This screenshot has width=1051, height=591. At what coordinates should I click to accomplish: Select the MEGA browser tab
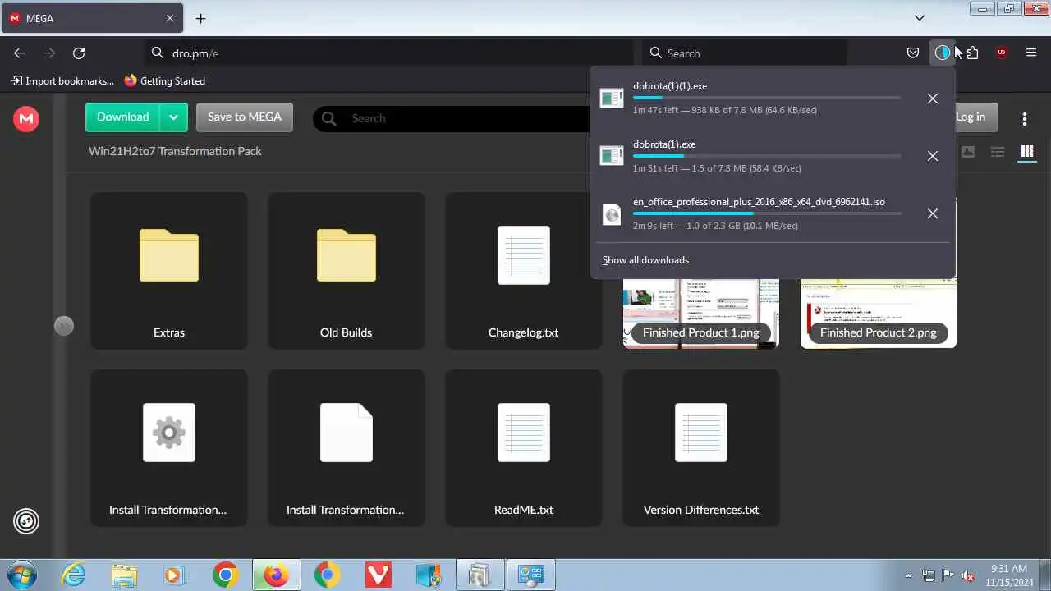pos(91,18)
